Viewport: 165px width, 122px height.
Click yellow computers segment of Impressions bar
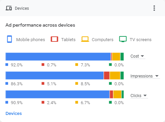(115, 75)
